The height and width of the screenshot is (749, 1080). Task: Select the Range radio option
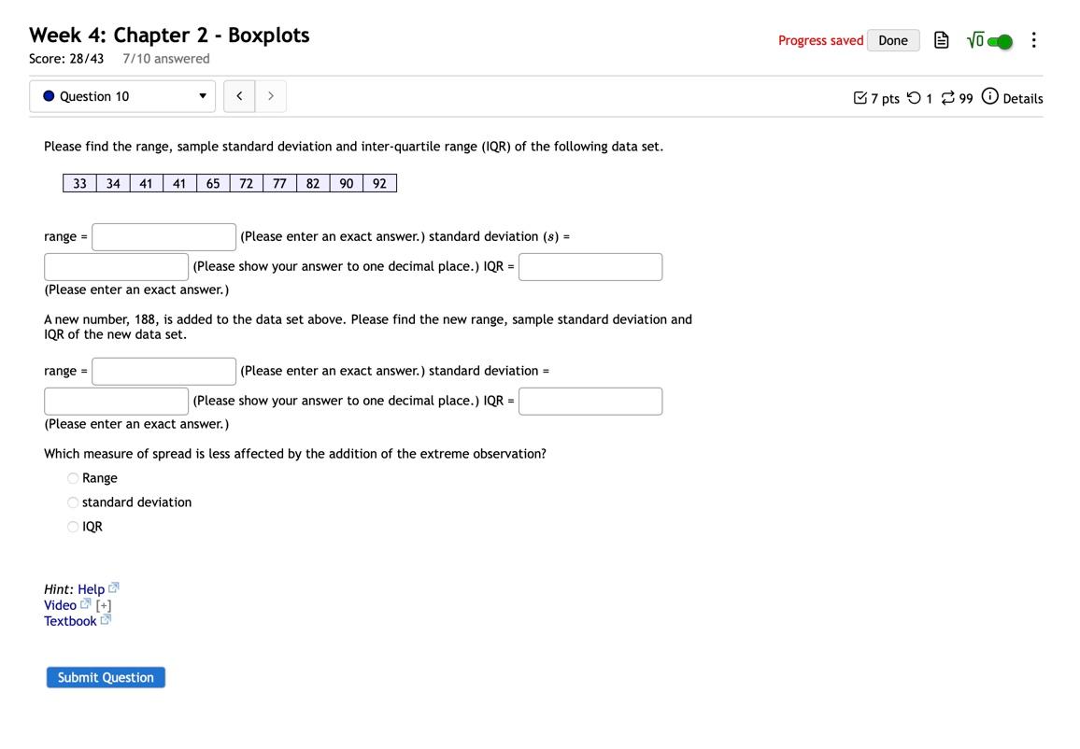tap(73, 477)
